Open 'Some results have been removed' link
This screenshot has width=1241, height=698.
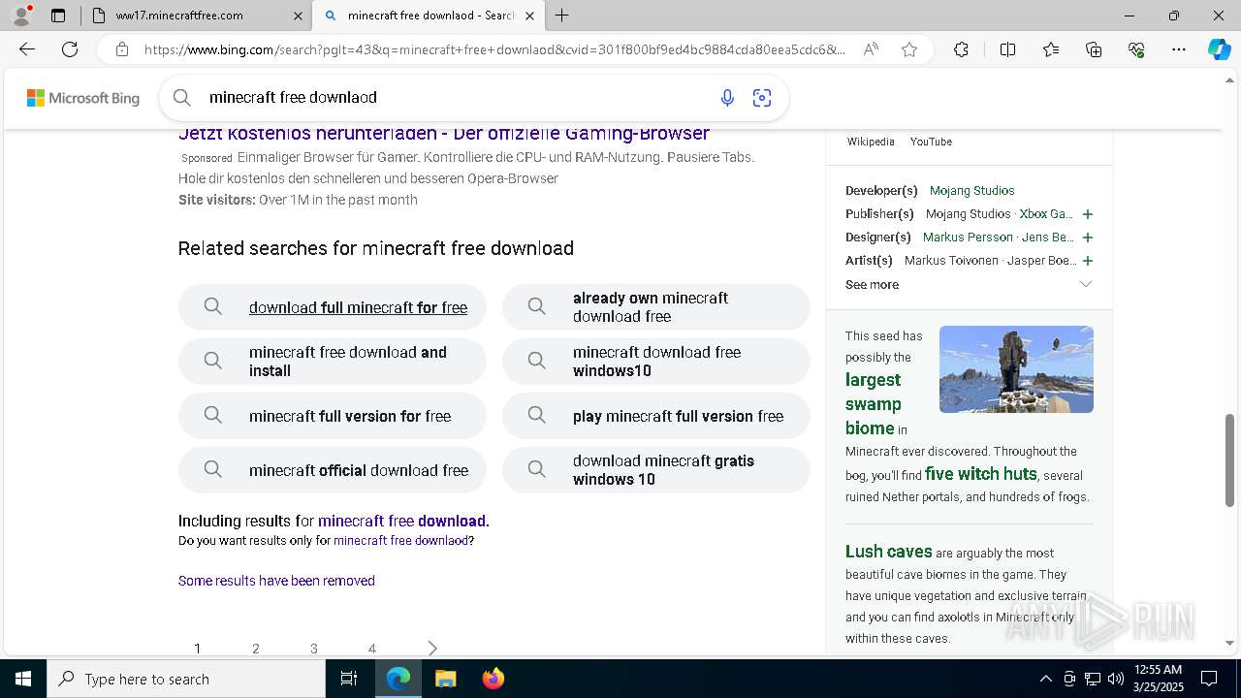(276, 581)
